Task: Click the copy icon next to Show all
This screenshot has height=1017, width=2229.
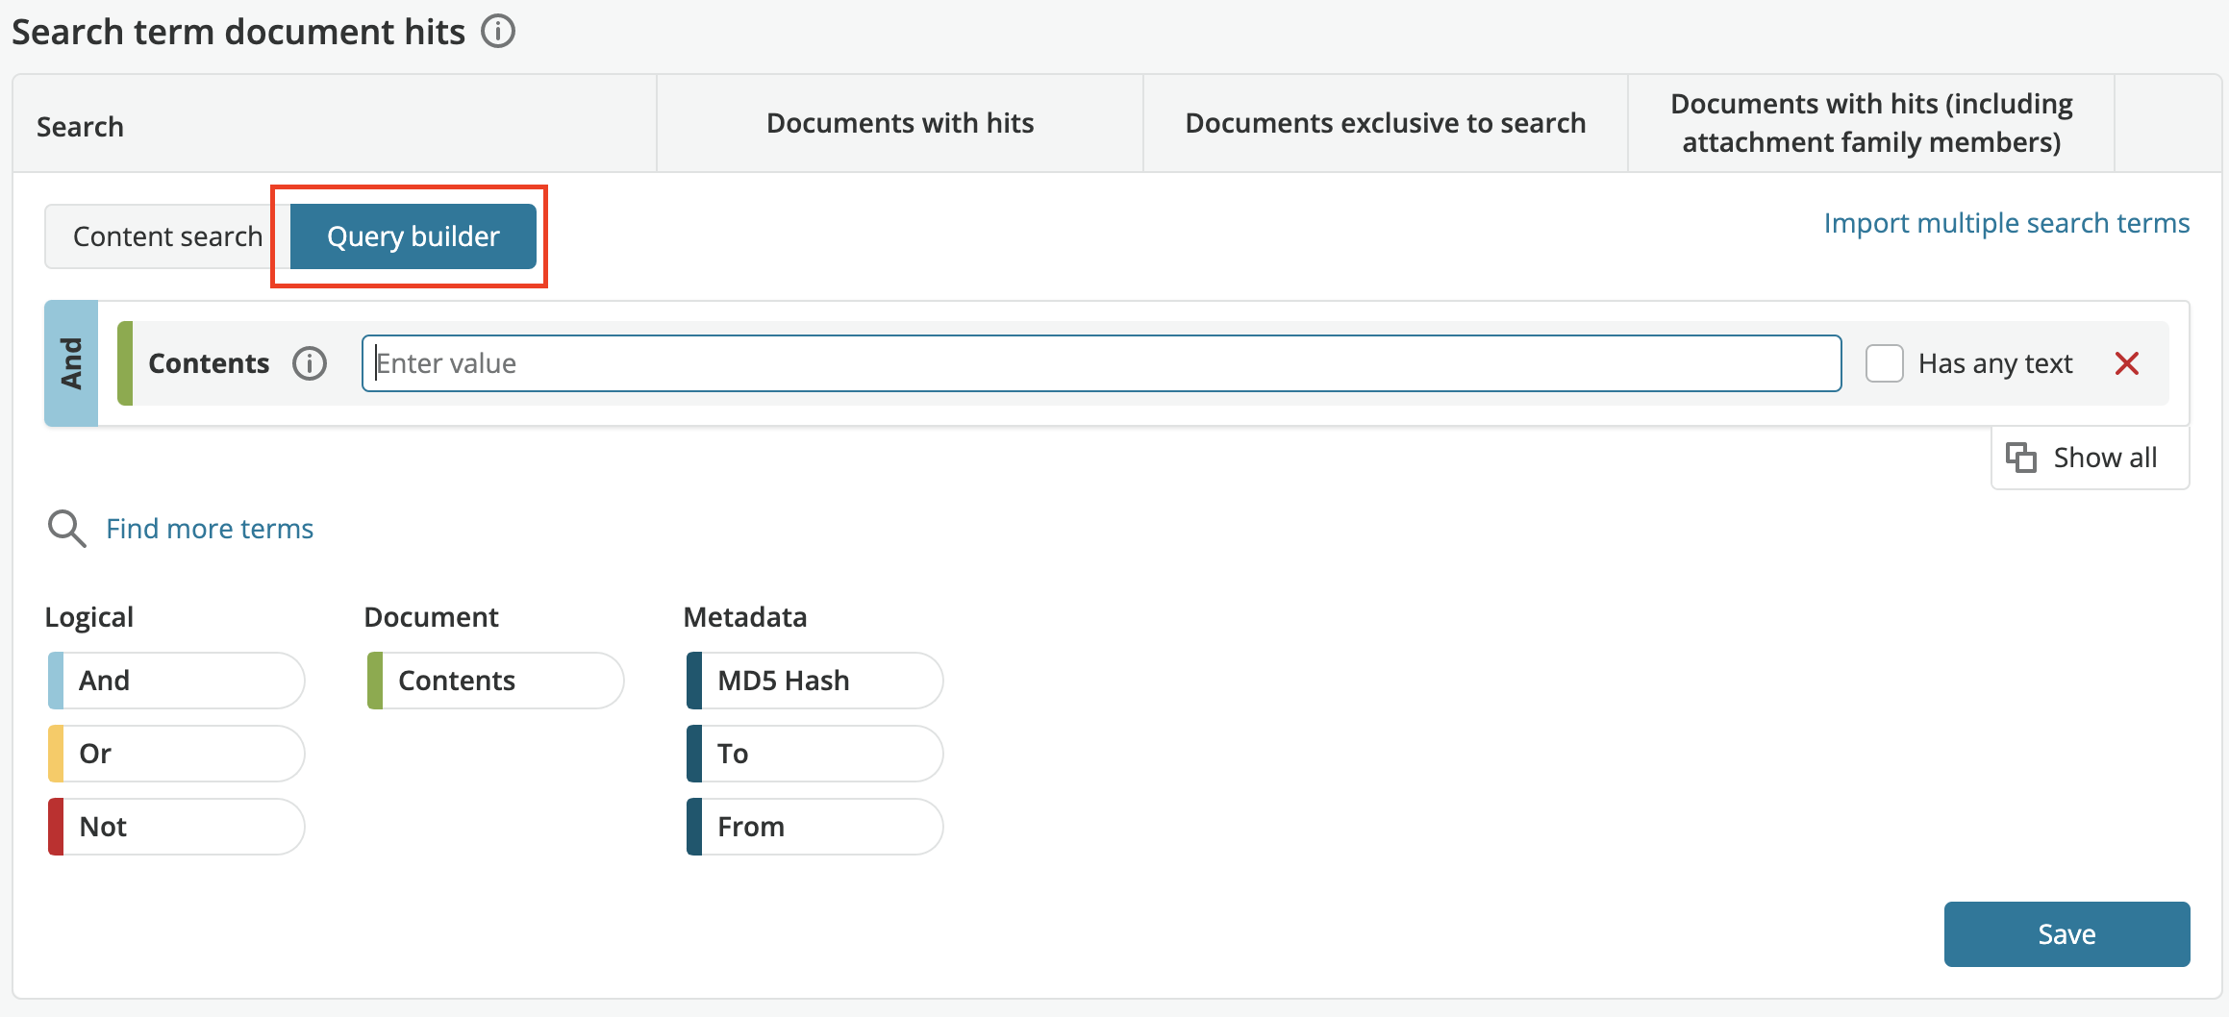Action: 2023,458
